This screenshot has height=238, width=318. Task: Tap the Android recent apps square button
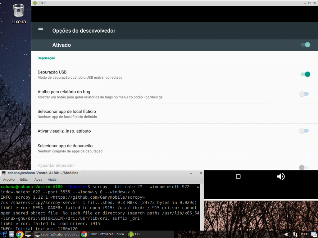pyautogui.click(x=238, y=177)
